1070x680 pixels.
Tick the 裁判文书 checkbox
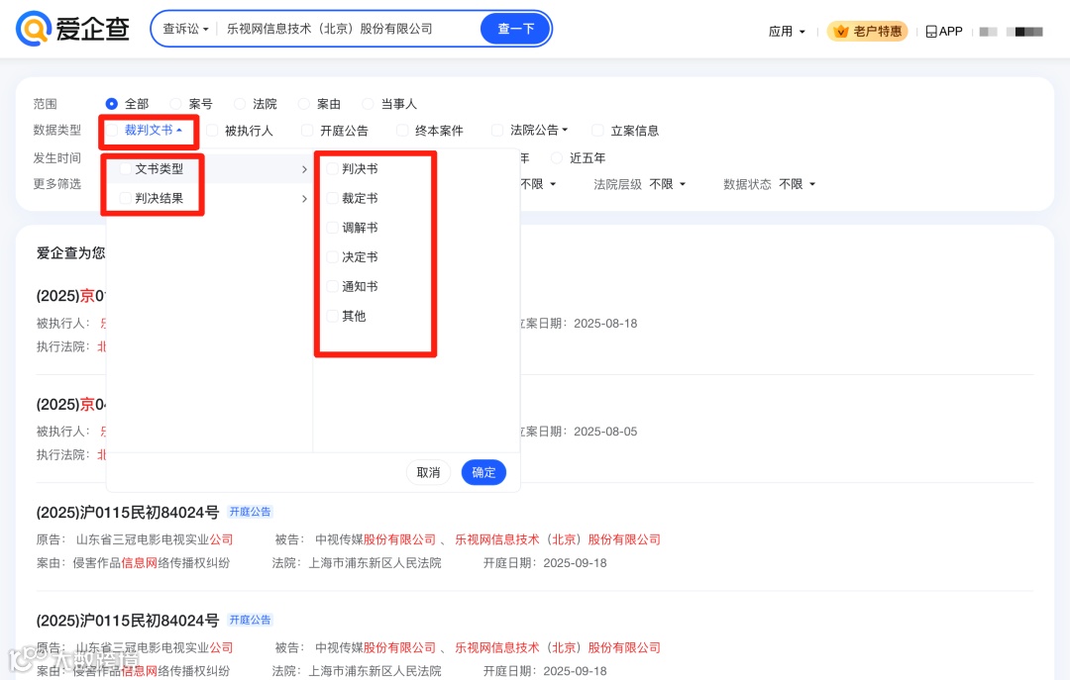[112, 131]
